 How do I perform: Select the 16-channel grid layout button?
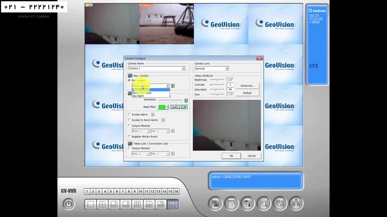[x=173, y=204]
